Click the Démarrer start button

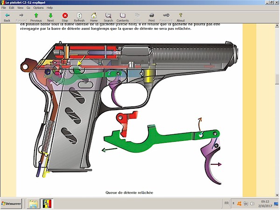tap(11, 203)
